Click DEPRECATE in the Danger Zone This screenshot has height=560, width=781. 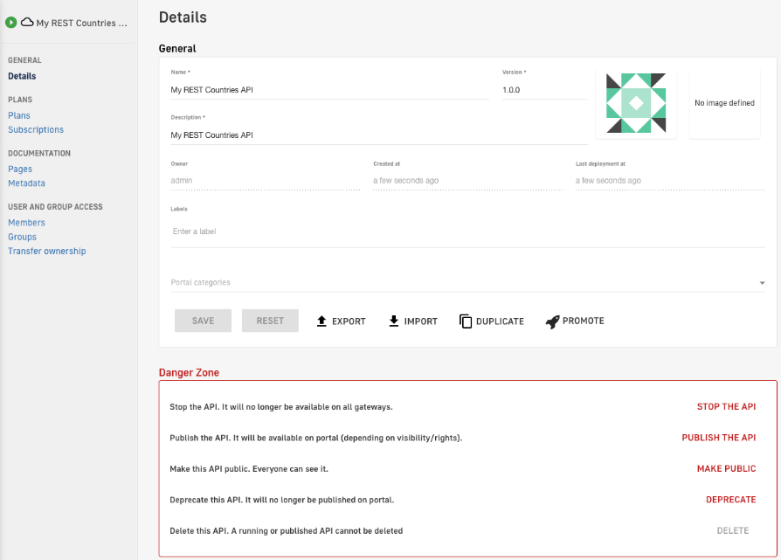731,499
